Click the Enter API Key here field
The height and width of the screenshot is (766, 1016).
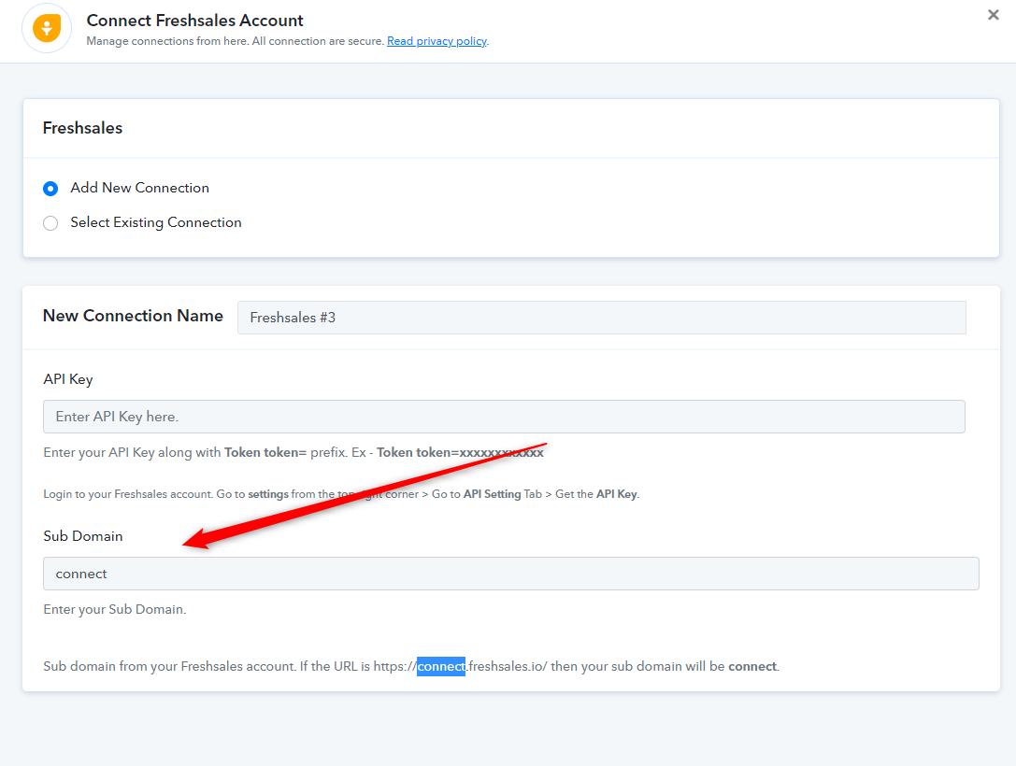pos(504,417)
